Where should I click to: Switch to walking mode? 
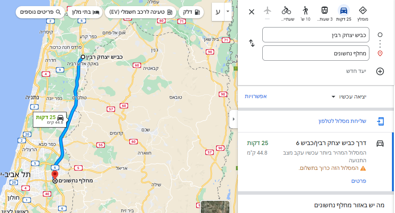[305, 11]
